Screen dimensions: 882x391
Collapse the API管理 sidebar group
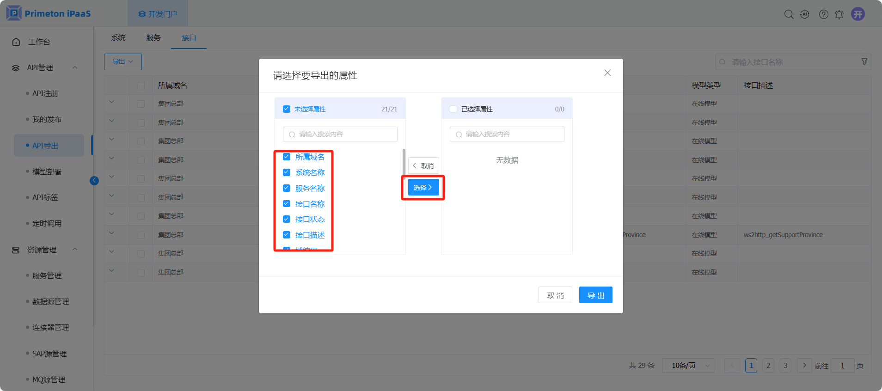[75, 67]
